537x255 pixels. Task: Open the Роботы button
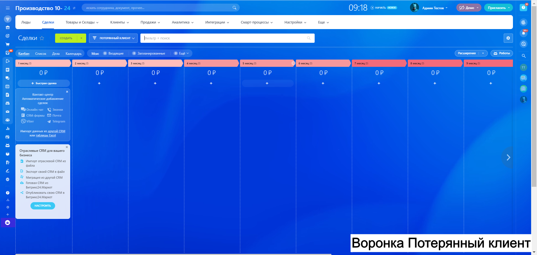point(501,53)
